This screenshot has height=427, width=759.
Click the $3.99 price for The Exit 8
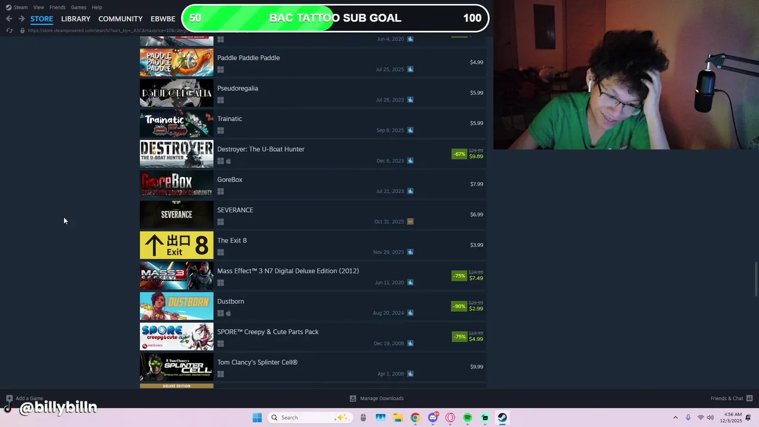coord(477,245)
